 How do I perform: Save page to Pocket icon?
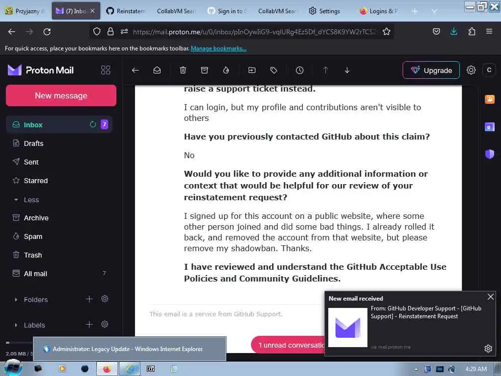click(436, 31)
